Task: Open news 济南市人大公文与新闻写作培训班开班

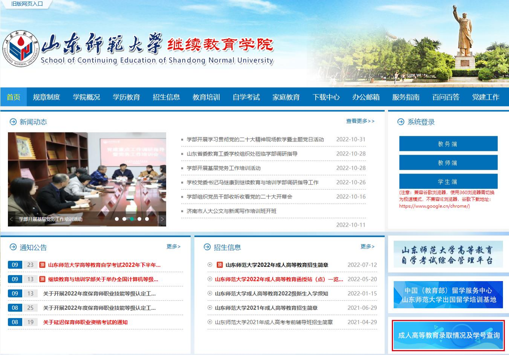Action: [x=231, y=211]
